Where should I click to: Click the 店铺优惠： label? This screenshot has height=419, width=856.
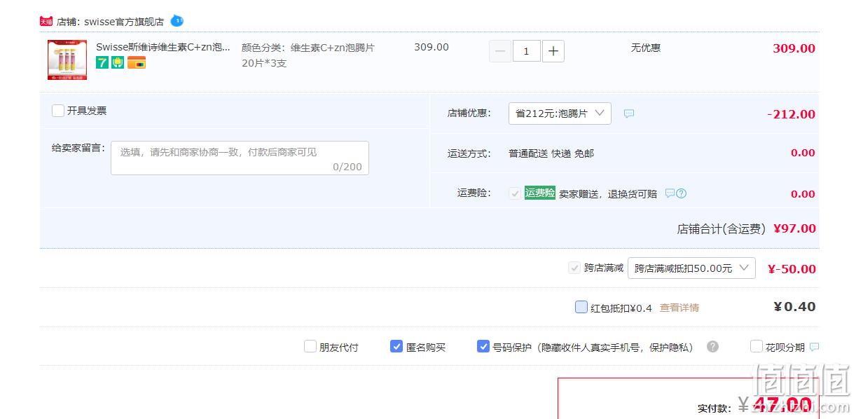(x=469, y=112)
